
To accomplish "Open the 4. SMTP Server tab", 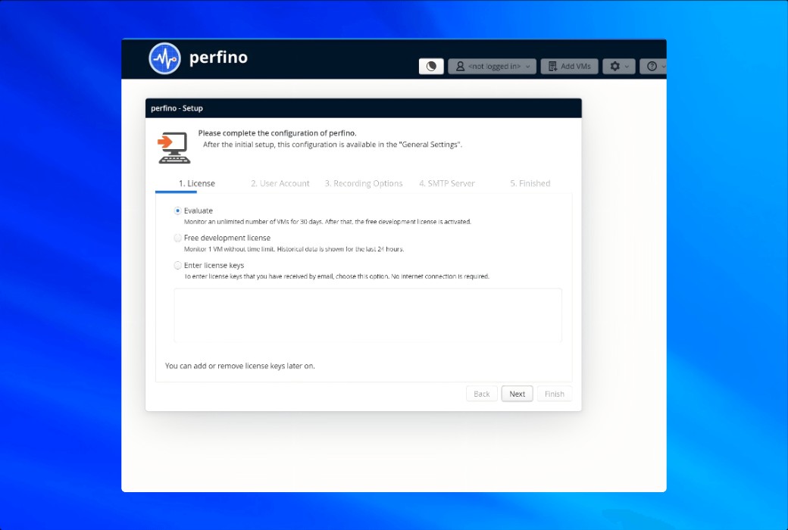I will pos(447,183).
